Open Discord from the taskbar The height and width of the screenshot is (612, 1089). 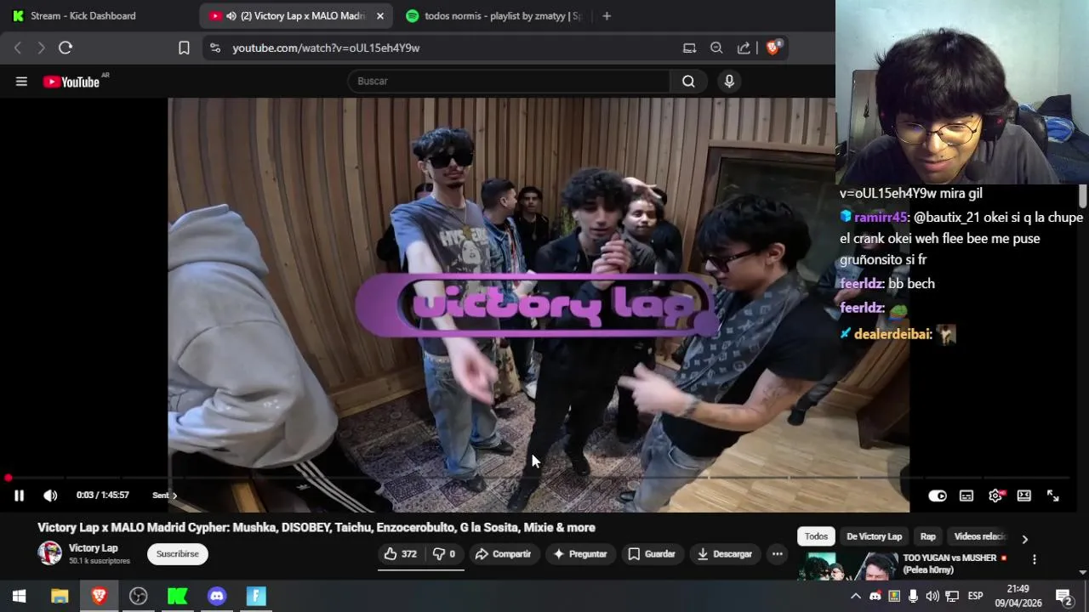point(217,597)
